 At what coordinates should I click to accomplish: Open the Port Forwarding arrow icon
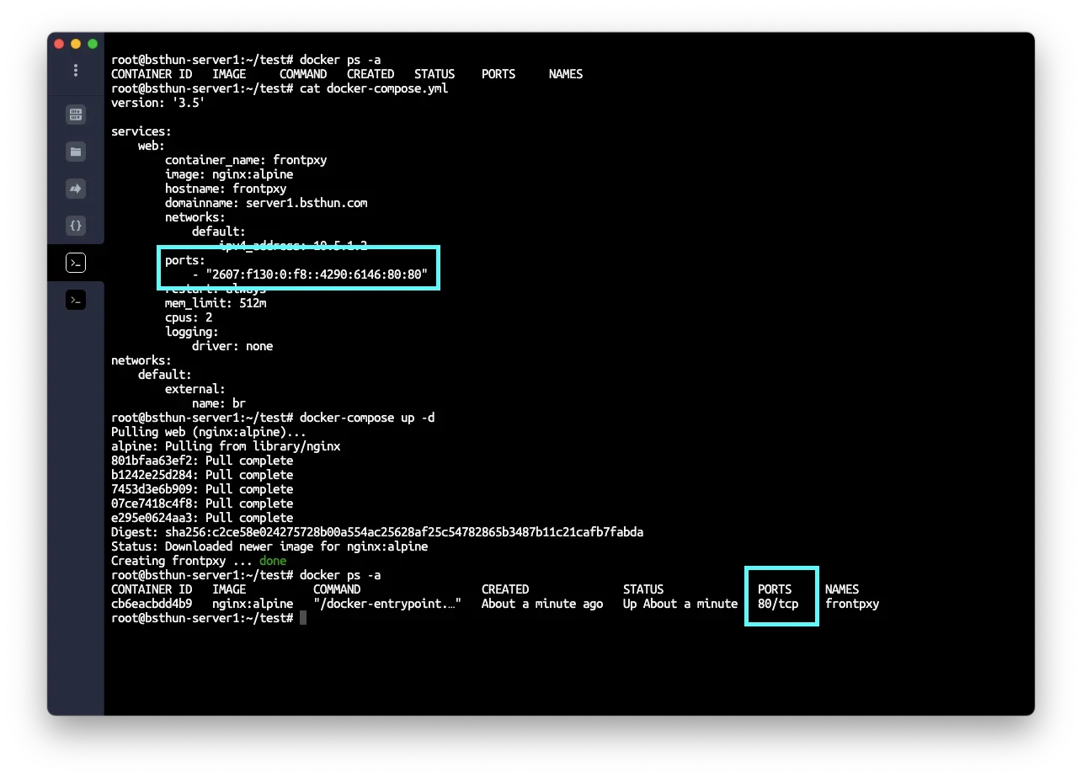coord(76,189)
